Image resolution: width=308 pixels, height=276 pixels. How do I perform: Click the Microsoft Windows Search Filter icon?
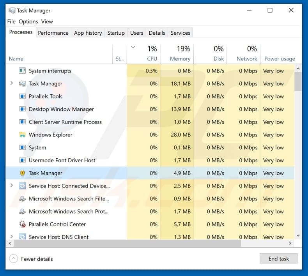click(22, 198)
